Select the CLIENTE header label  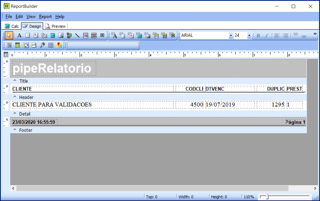tap(93, 89)
